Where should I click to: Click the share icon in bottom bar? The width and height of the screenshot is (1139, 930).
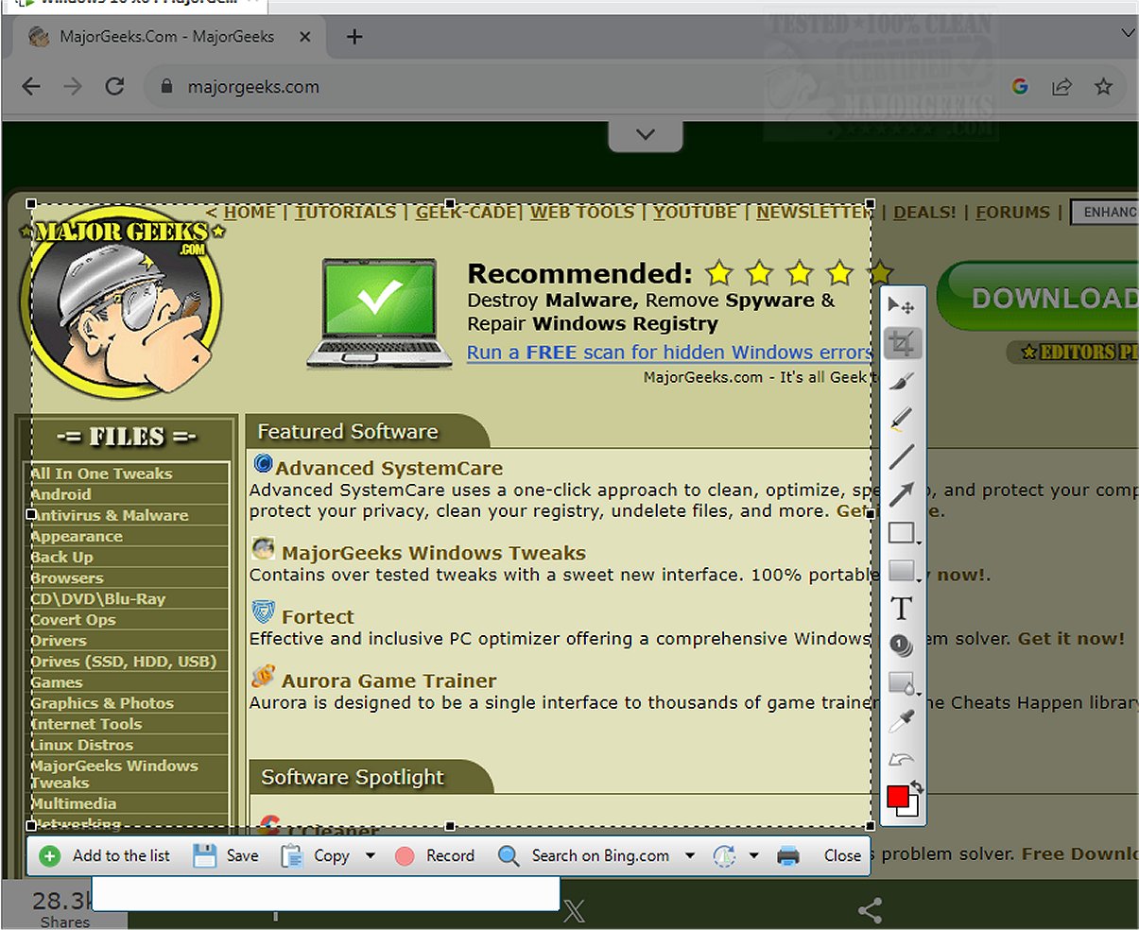tap(870, 910)
